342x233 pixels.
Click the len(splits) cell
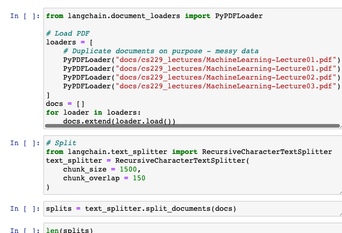[193, 228]
